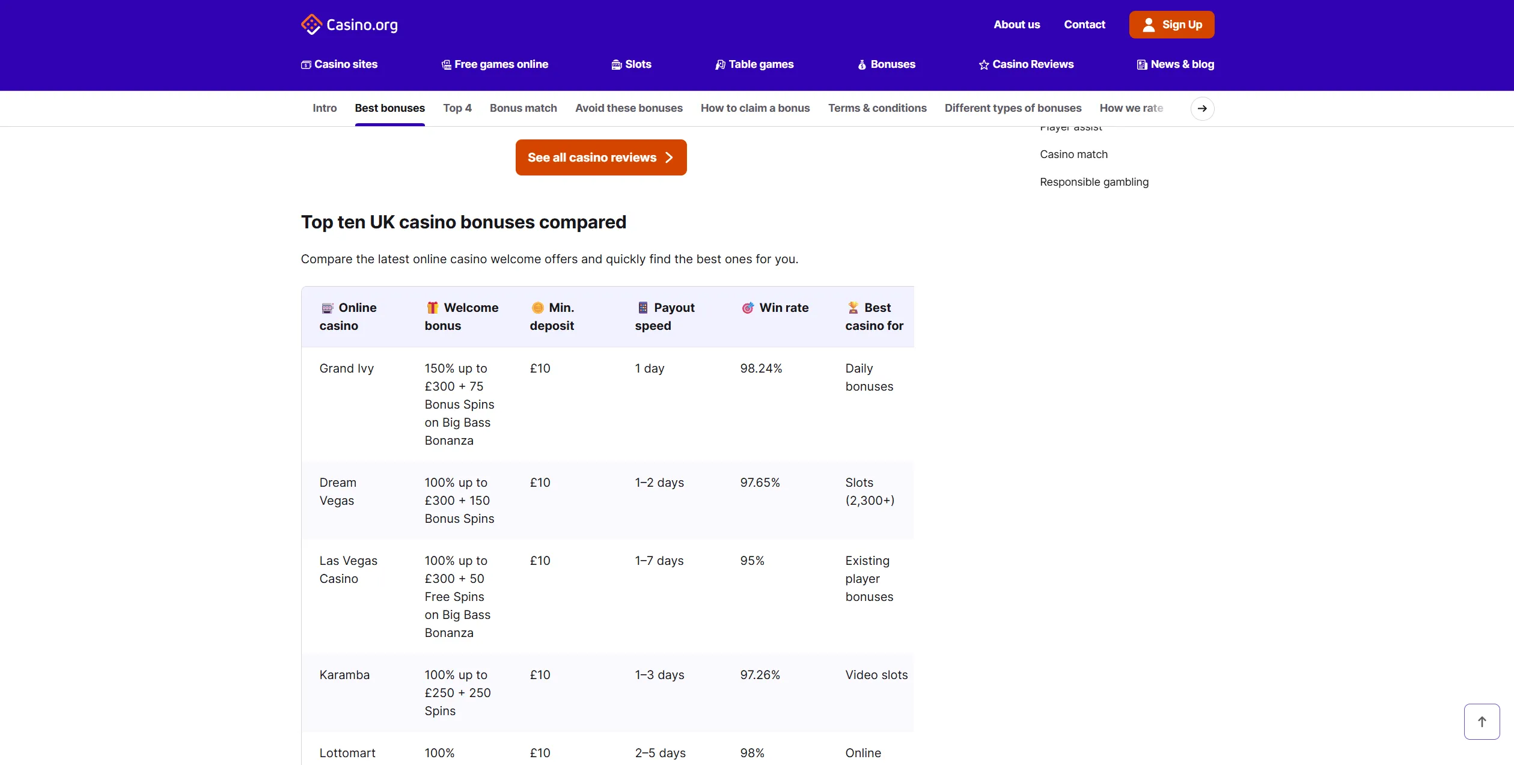
Task: Click the Top ten UK casino bonuses compared heading
Action: 463,222
